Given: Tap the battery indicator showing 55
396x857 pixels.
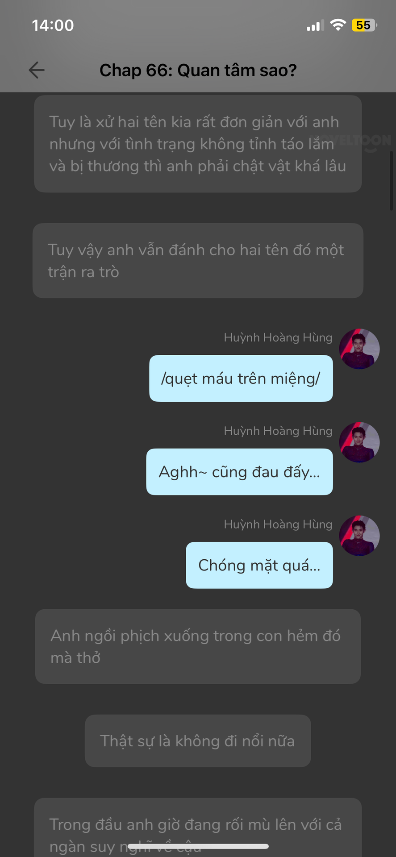Looking at the screenshot, I should 364,25.
